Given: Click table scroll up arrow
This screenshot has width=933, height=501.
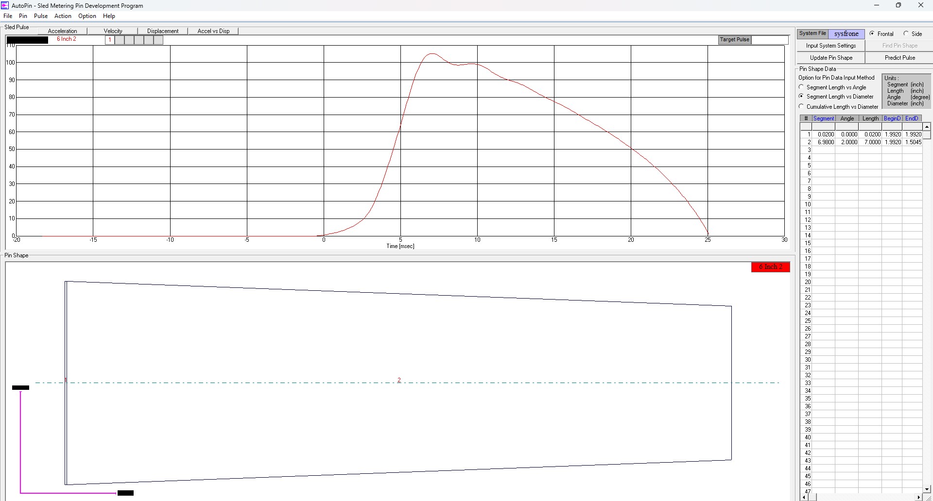Looking at the screenshot, I should pyautogui.click(x=927, y=127).
